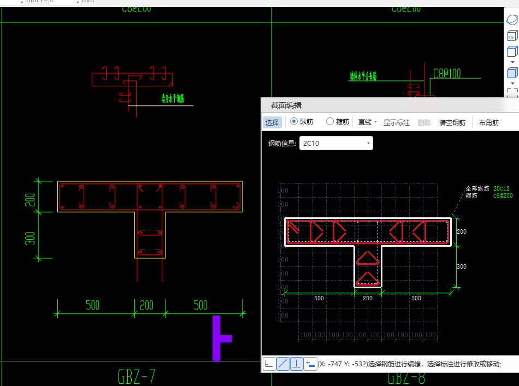The width and height of the screenshot is (519, 386).
Task: Click the 3D cube view icon
Action: click(512, 35)
